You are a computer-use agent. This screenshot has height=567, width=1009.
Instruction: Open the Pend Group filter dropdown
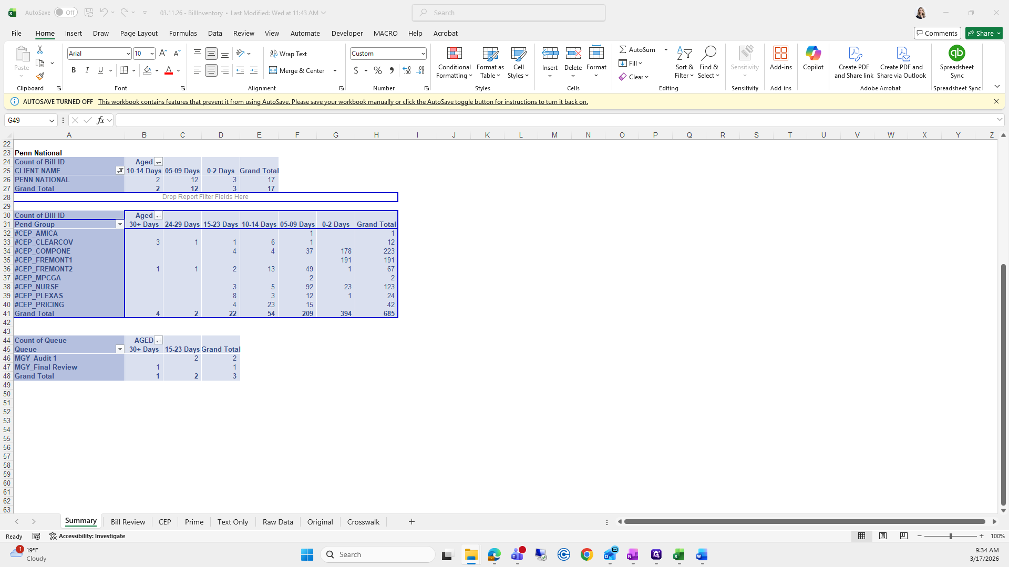(120, 224)
